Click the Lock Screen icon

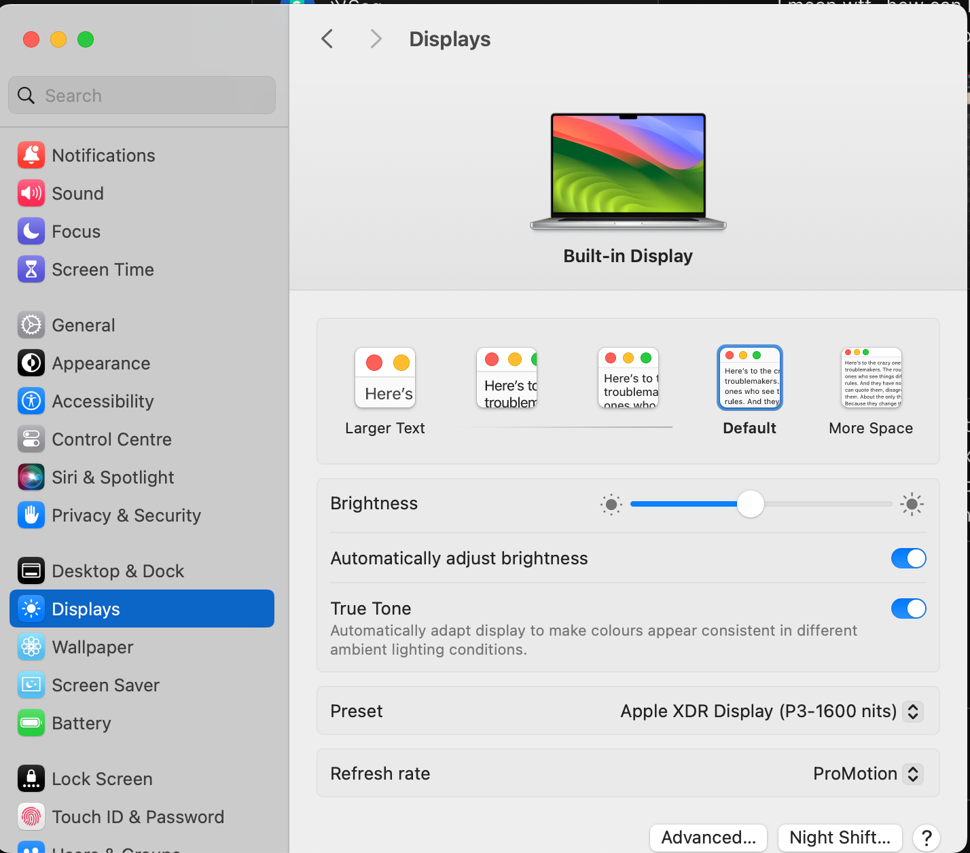pos(31,779)
